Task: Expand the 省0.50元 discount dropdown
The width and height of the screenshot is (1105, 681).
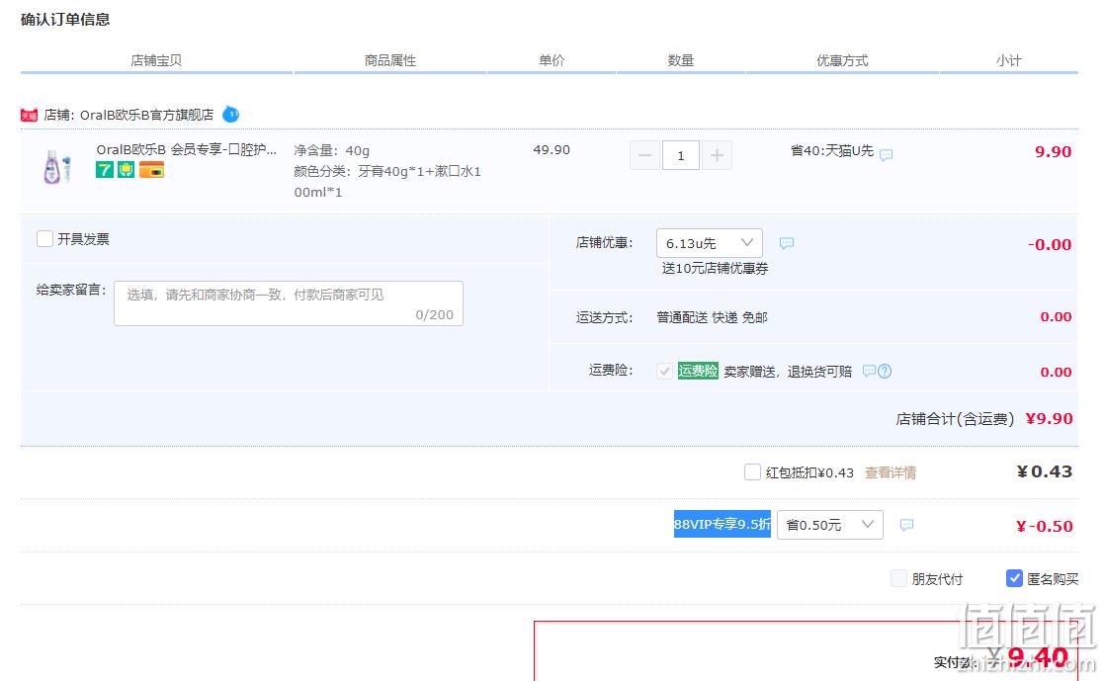Action: click(829, 525)
